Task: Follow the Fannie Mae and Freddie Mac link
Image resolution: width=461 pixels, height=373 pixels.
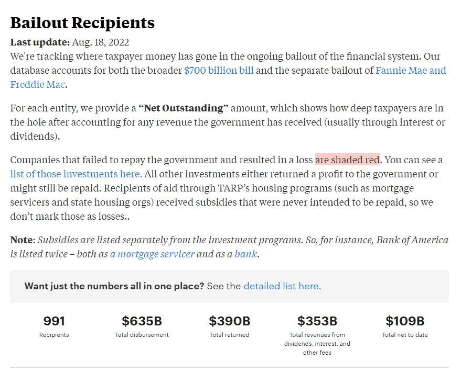Action: click(411, 71)
